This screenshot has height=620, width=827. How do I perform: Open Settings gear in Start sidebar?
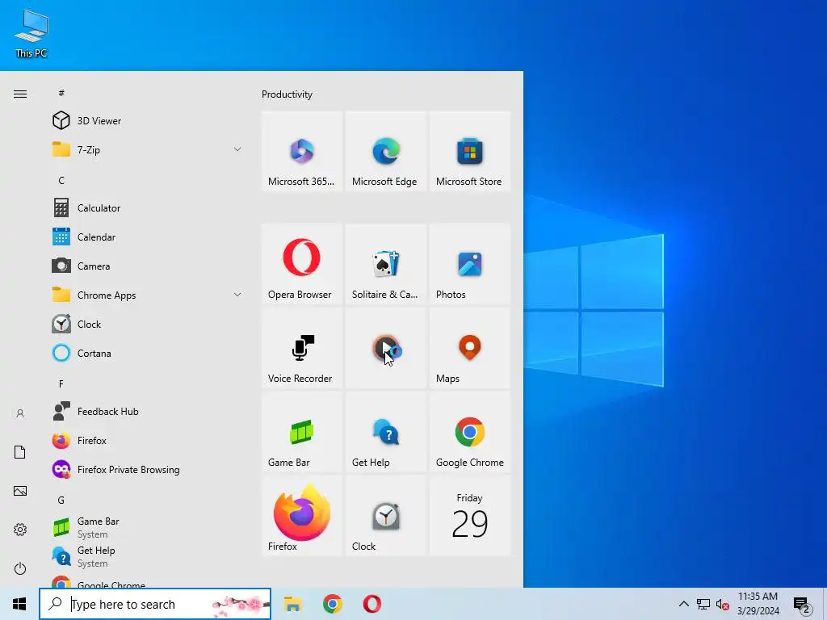coord(20,530)
